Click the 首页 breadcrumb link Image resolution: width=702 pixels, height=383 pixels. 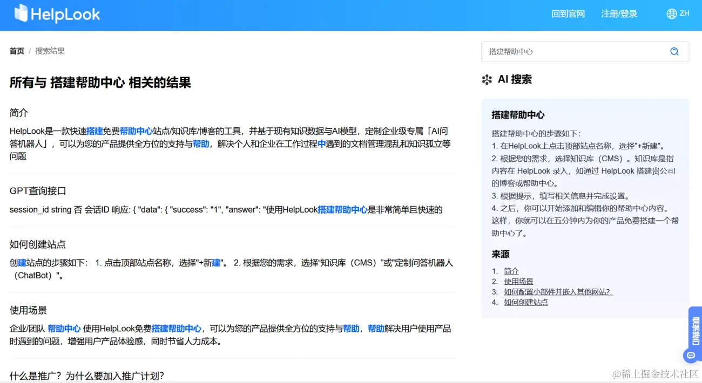[17, 51]
